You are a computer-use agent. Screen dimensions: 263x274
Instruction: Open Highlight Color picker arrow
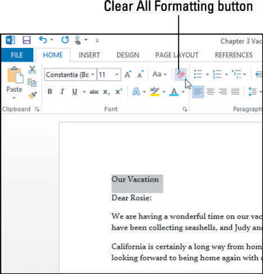(x=164, y=92)
